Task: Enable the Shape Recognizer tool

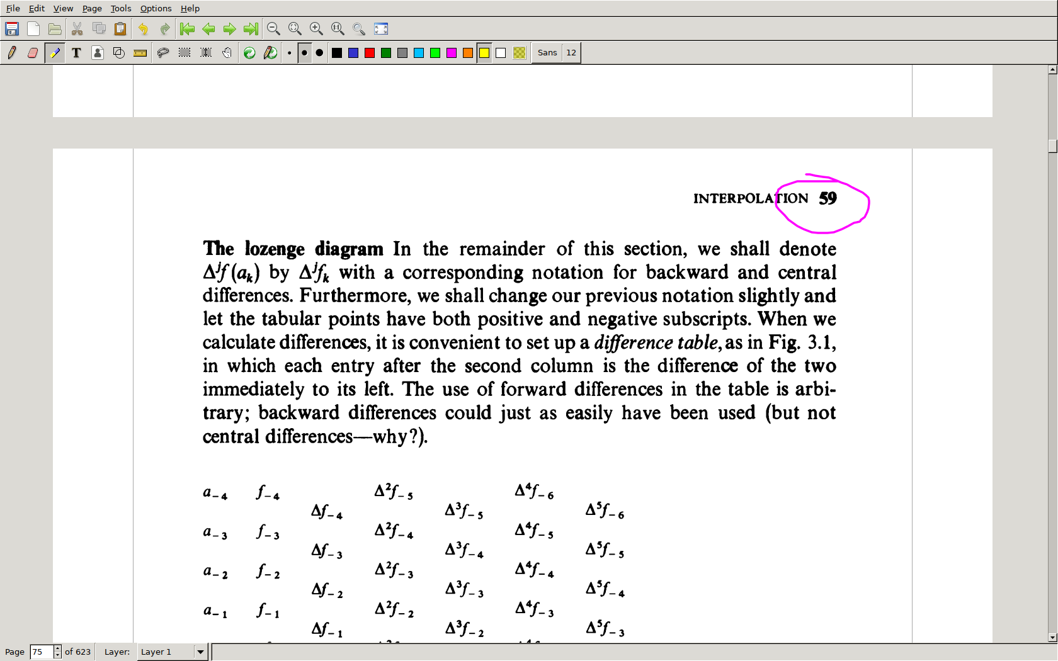Action: (118, 53)
